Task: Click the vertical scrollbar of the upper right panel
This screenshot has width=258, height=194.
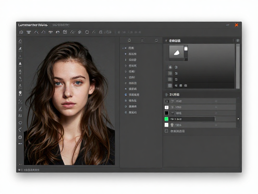Action: 238,66
